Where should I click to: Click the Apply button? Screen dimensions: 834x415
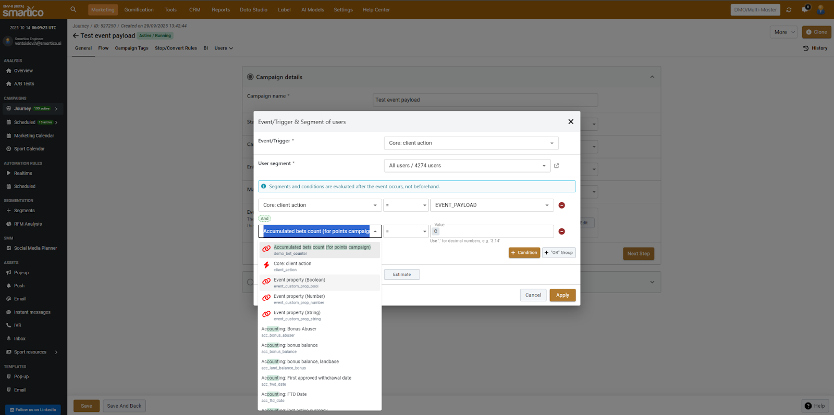(562, 295)
